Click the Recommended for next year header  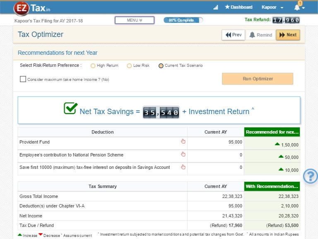pyautogui.click(x=272, y=132)
